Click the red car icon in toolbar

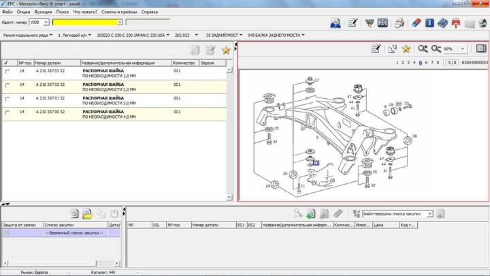[x=455, y=23]
